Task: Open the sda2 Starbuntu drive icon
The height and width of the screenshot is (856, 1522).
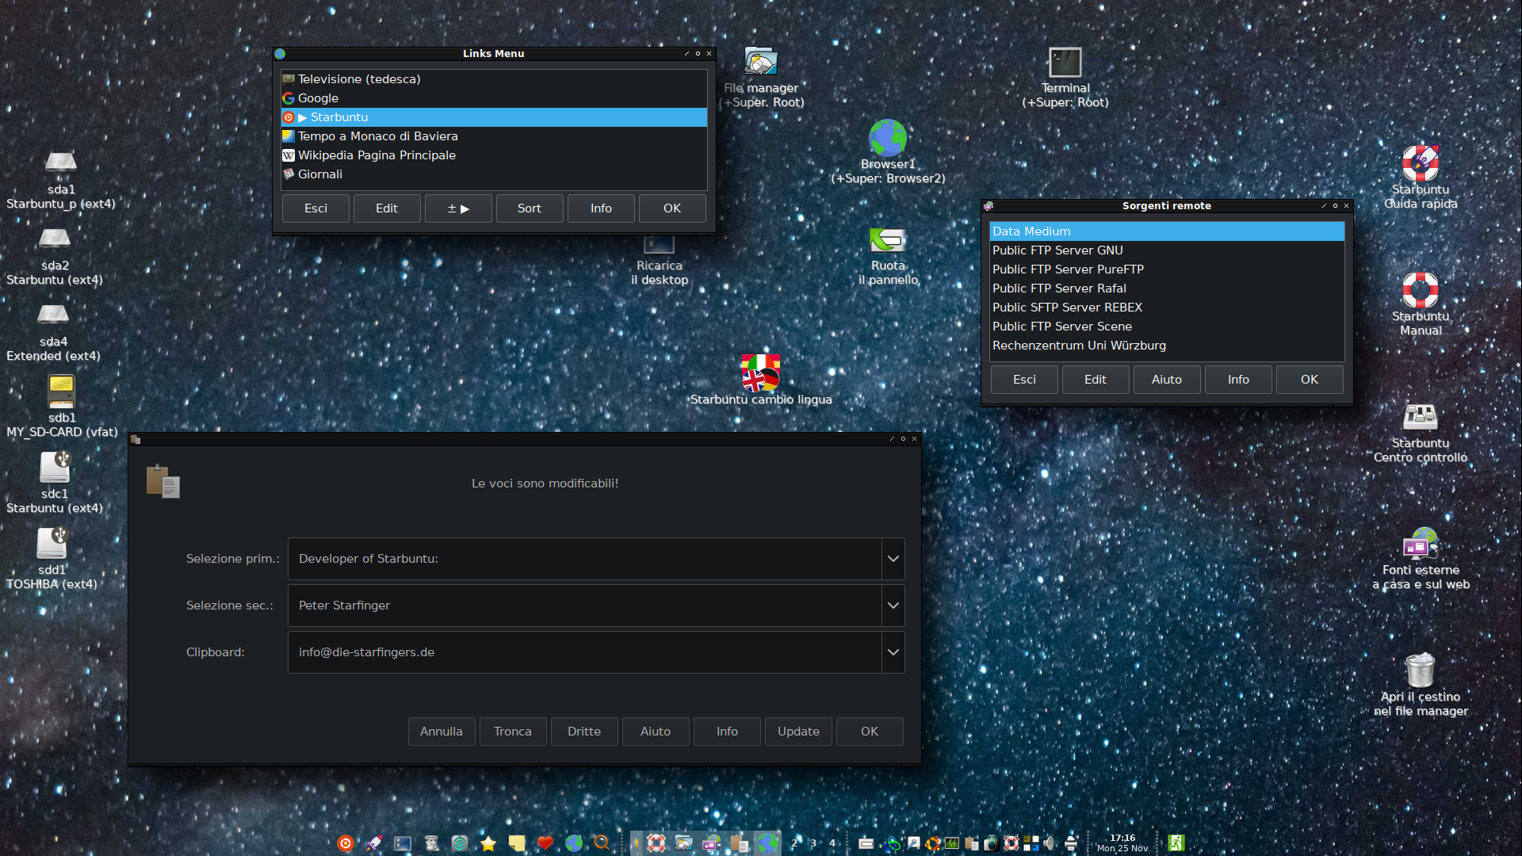Action: (x=55, y=238)
